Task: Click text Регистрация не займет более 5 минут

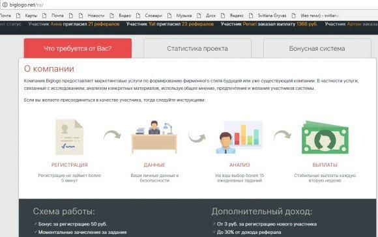Action: click(x=70, y=178)
